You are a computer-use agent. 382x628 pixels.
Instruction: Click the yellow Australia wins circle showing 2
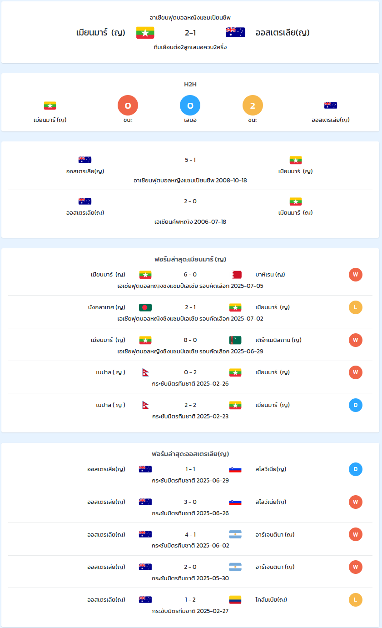tap(253, 106)
